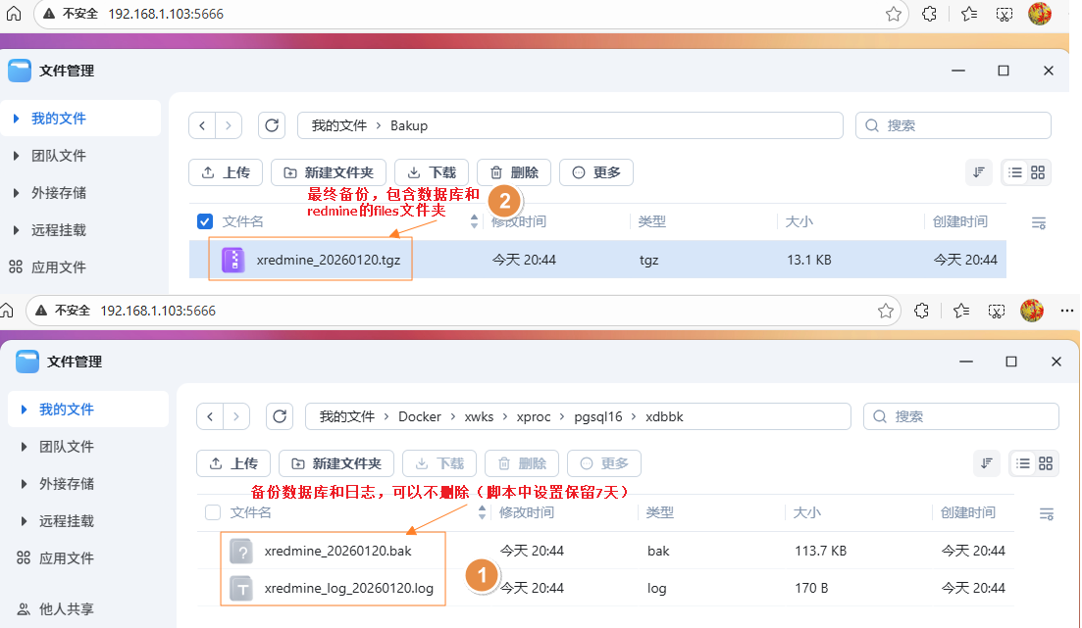The width and height of the screenshot is (1082, 628).
Task: Toggle 文件名 sort arrows in xdbbk window
Action: point(482,512)
